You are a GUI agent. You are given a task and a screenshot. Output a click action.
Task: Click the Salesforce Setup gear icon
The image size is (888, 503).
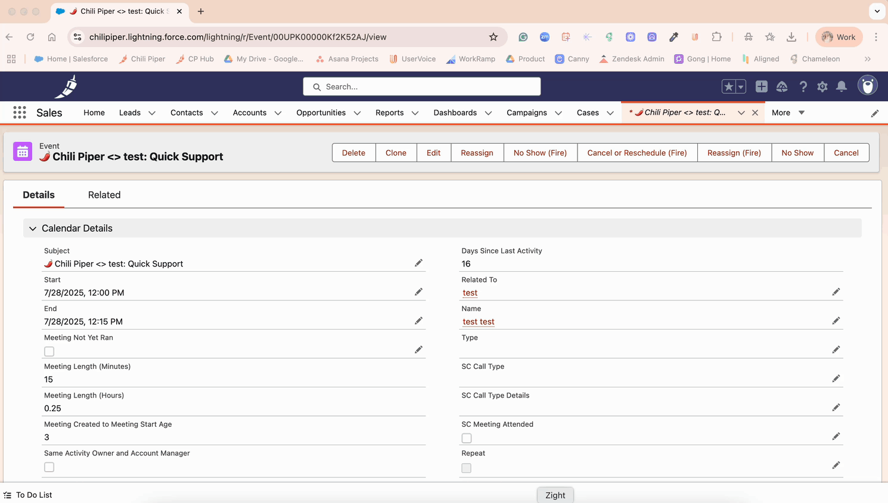click(x=822, y=86)
